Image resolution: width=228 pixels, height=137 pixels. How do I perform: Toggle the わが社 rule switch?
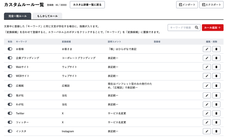[10, 104]
